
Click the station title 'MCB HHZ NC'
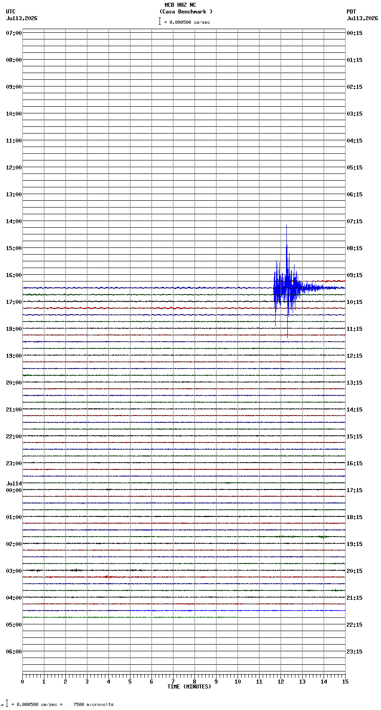pyautogui.click(x=180, y=5)
